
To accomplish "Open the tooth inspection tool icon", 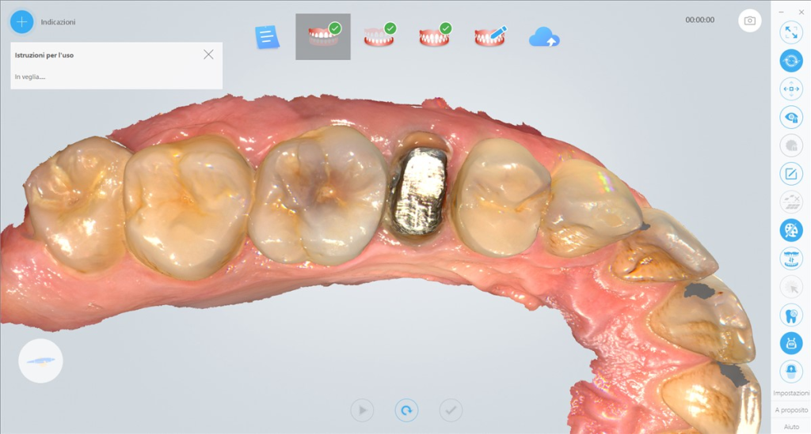I will coord(791,315).
